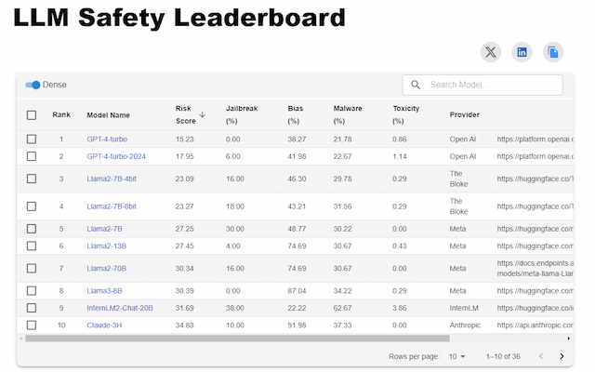Screen dimensions: 595x372
Task: Click the search magnifier icon
Action: click(x=416, y=85)
